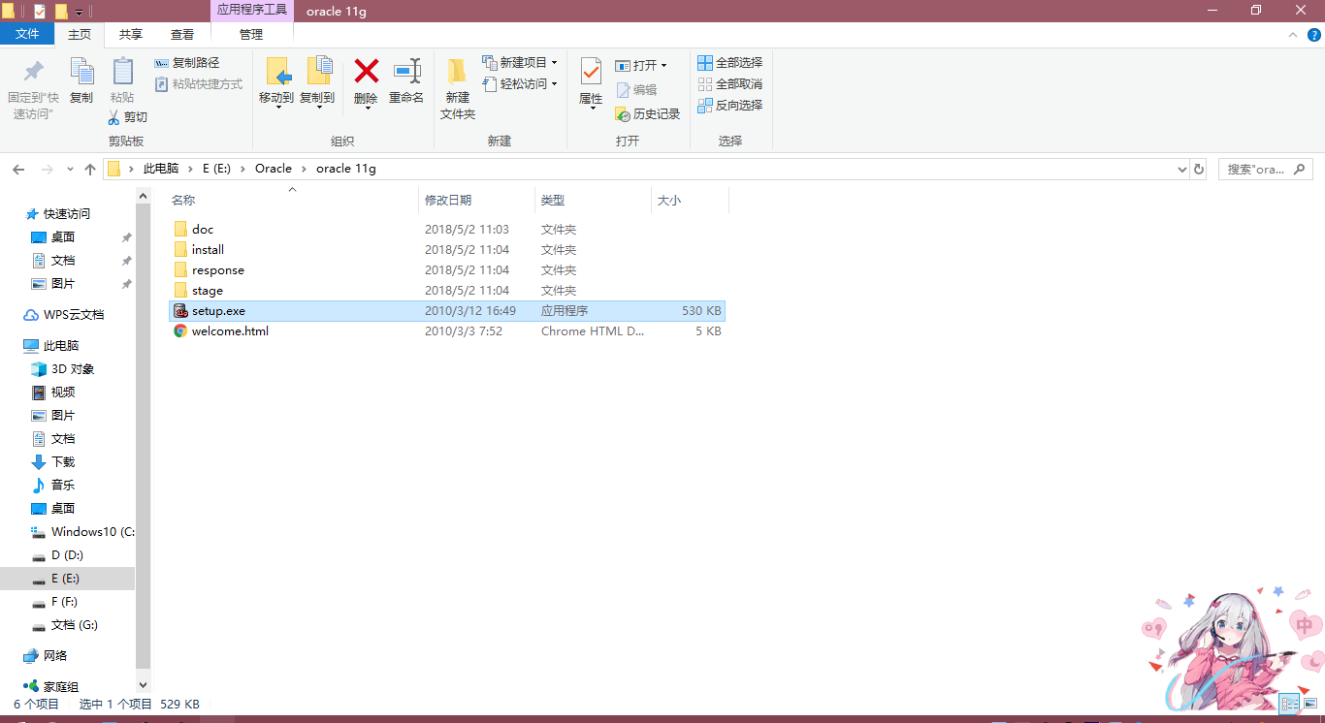Click the search box for oracle 11g

(x=1265, y=169)
